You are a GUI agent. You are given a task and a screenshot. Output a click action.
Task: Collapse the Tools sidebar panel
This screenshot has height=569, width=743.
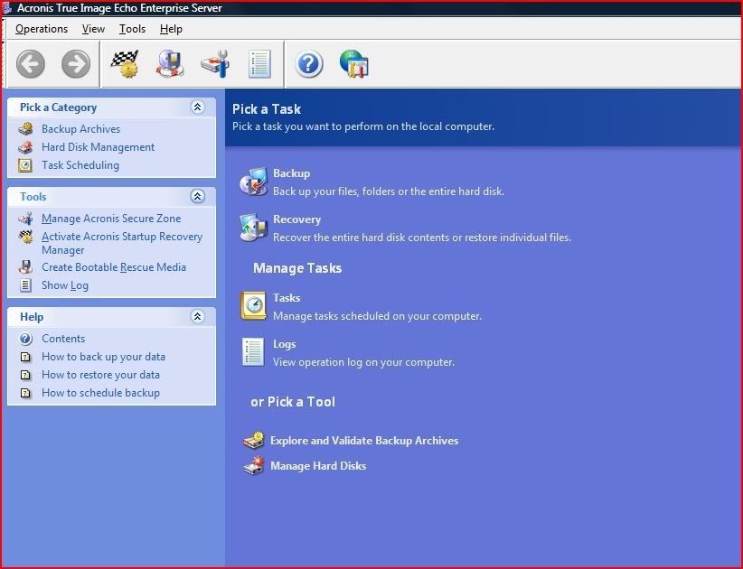point(197,197)
